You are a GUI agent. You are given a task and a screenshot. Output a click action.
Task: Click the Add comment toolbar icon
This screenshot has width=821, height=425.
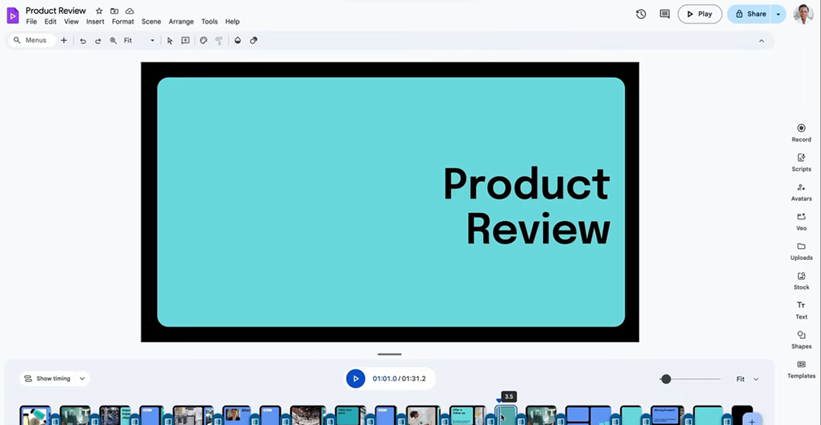[185, 41]
